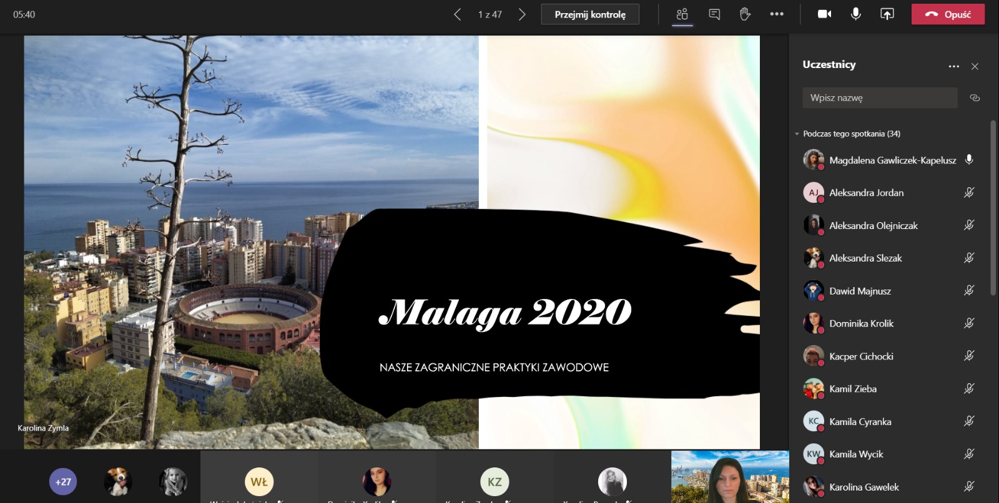Toggle the microphone mute
Image resolution: width=999 pixels, height=503 pixels.
coord(855,14)
